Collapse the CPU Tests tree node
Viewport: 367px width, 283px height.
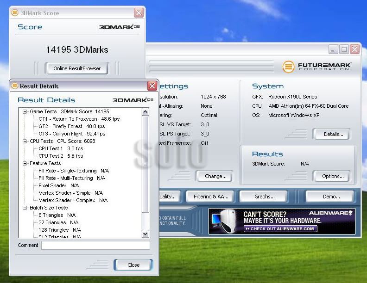point(25,141)
